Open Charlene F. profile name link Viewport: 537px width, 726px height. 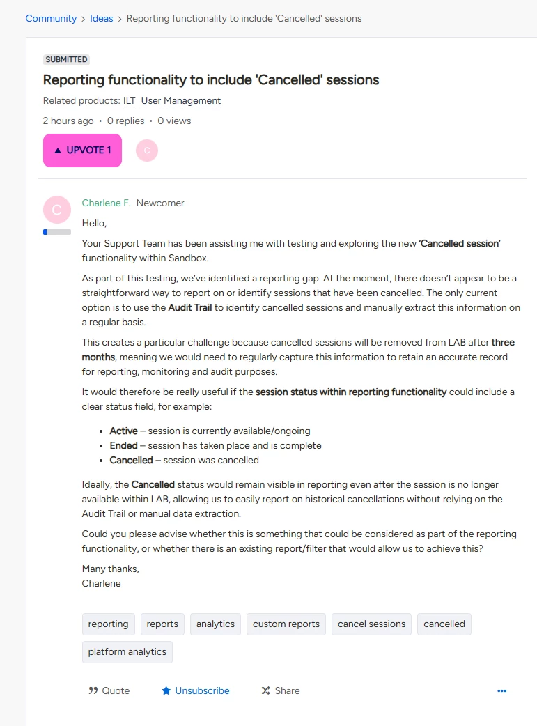pos(106,203)
